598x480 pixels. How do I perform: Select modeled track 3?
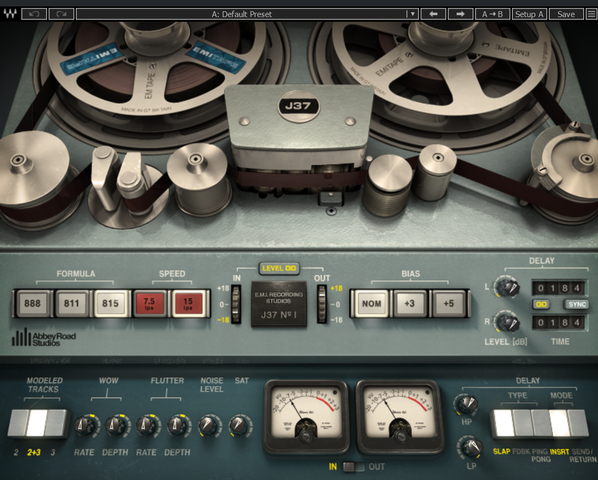click(x=56, y=423)
